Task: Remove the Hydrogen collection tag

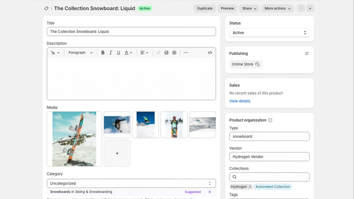Action: 250,187
